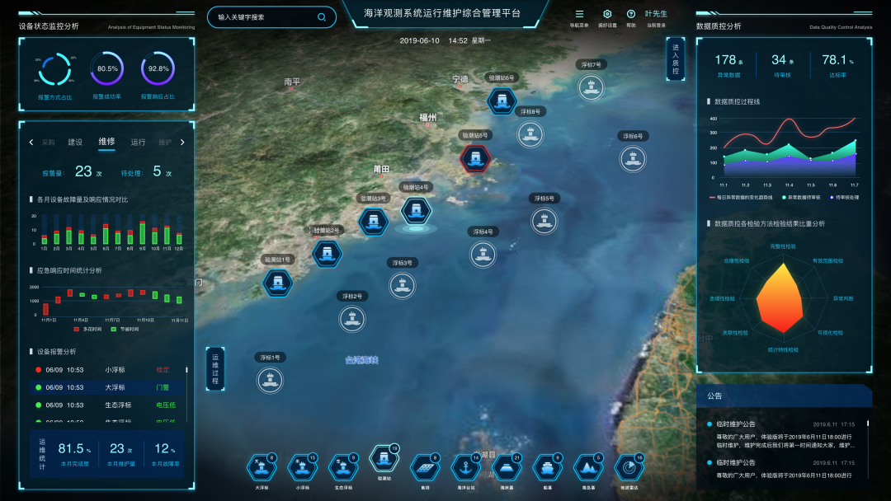Go to next tab with right chevron

(x=182, y=143)
